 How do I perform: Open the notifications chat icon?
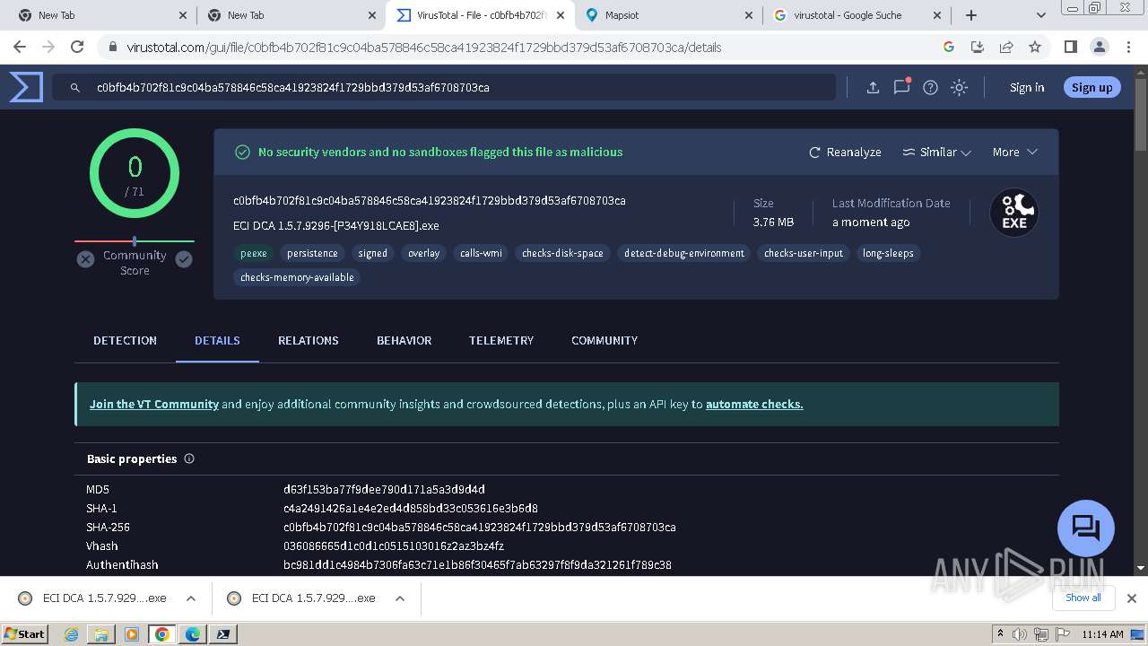901,87
